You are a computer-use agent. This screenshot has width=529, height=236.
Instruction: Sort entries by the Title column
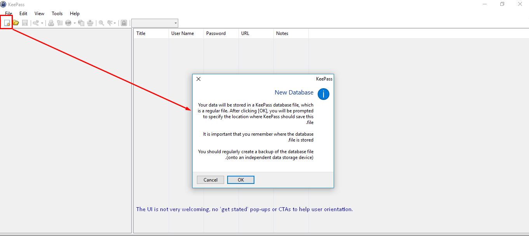click(151, 33)
